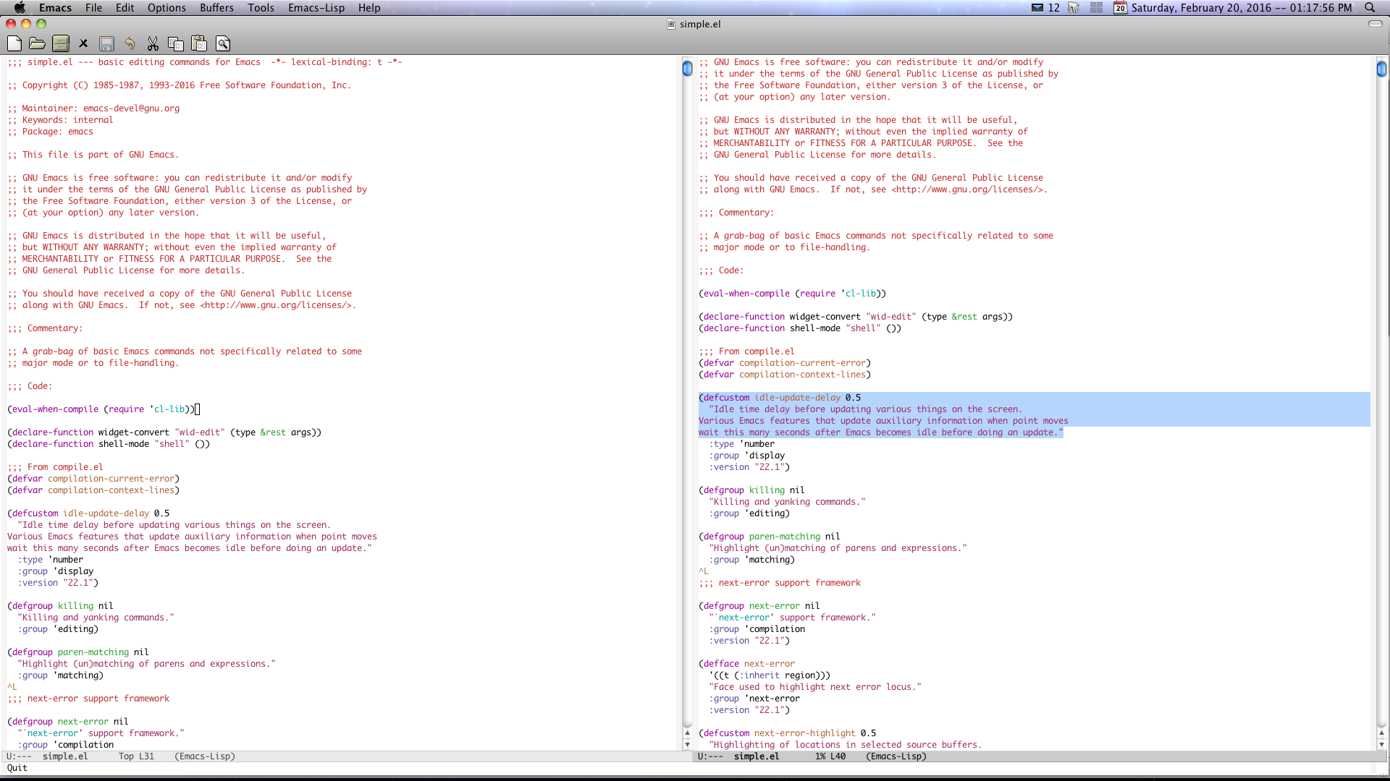The width and height of the screenshot is (1390, 781).
Task: Click left pane scrollbar thumb
Action: [x=687, y=69]
